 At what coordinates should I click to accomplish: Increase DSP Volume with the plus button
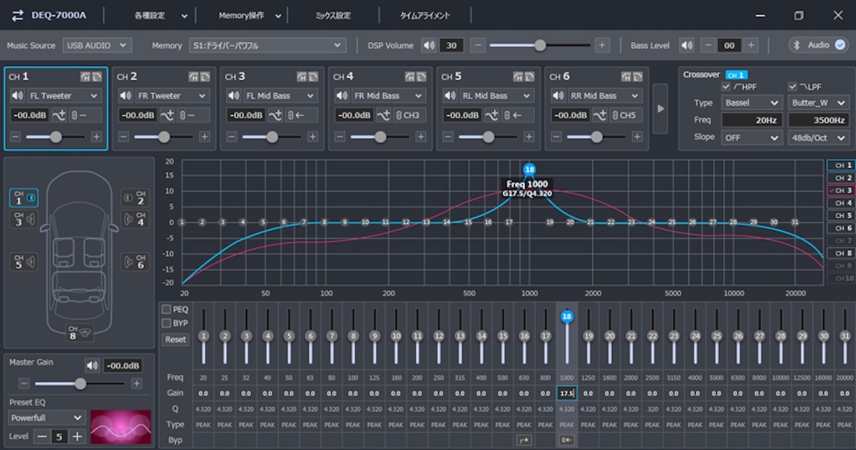click(603, 45)
